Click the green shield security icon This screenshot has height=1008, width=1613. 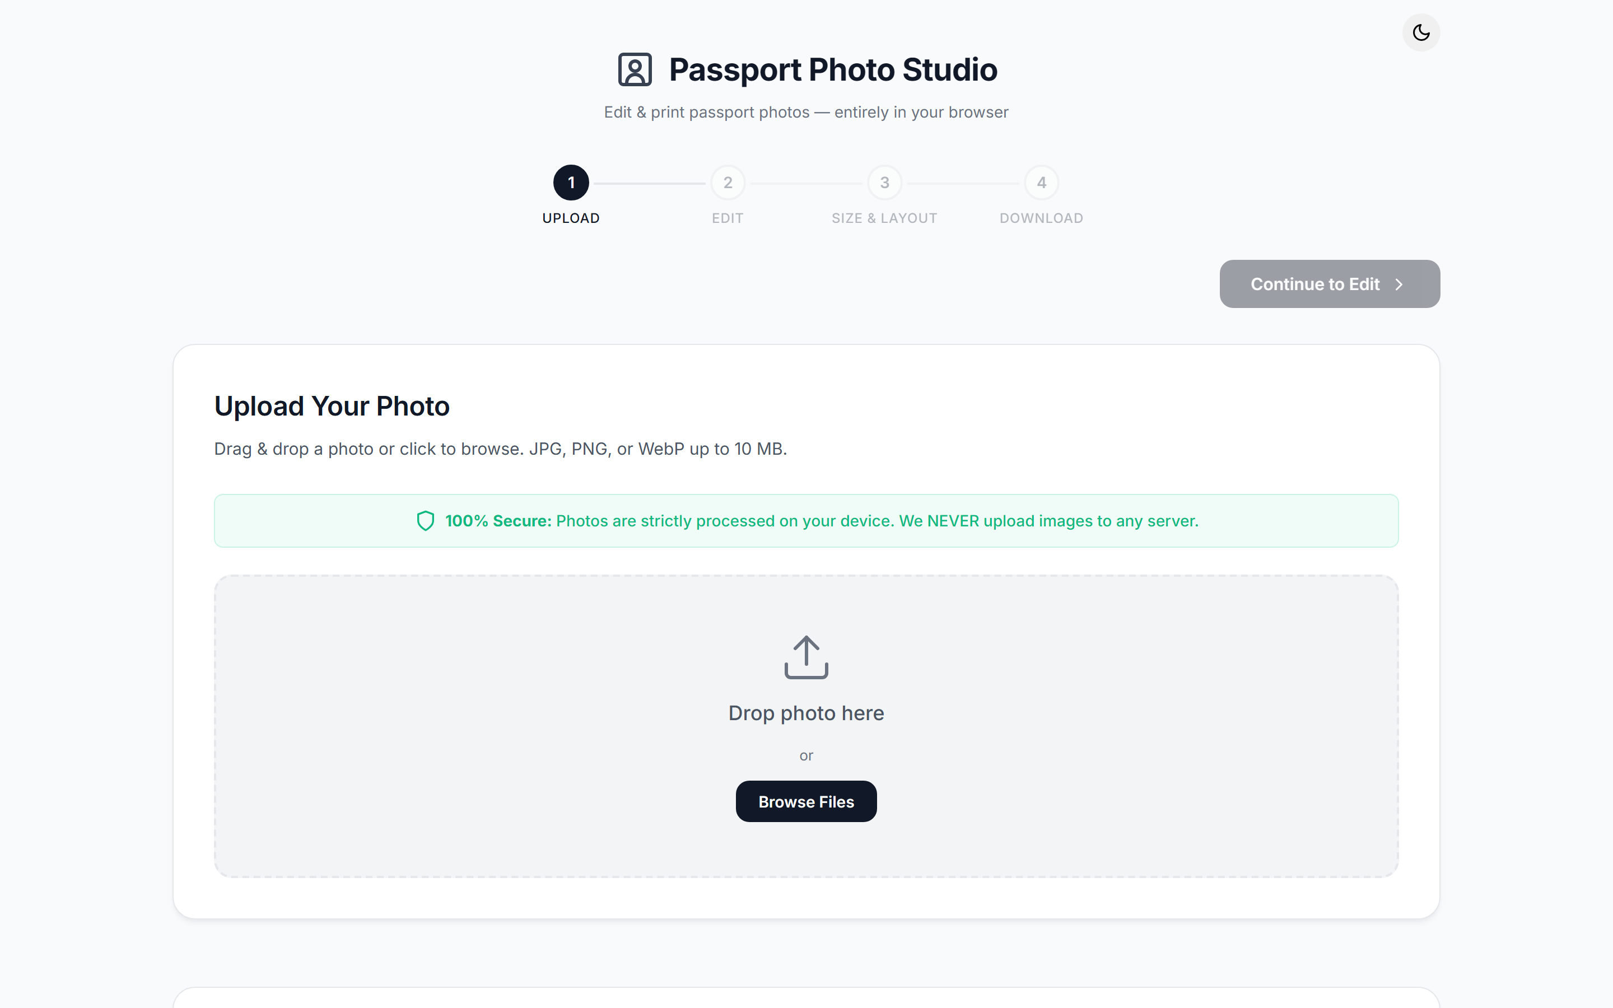[x=425, y=521]
